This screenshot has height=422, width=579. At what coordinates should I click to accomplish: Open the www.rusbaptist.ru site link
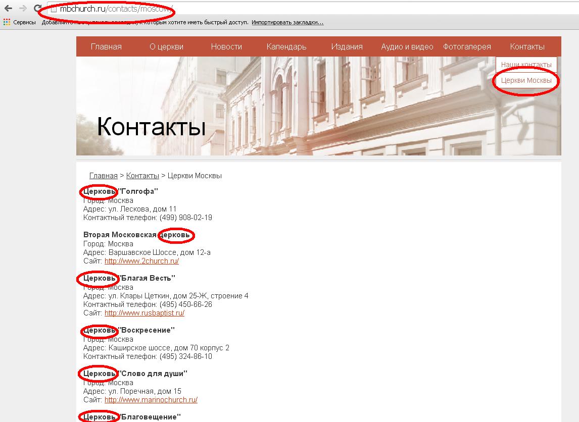144,313
